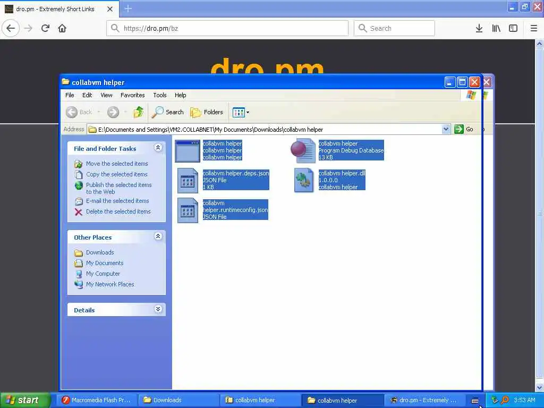Screen dimensions: 544x408
Task: Click the taskbar clock showing 3:53 AM
Action: (x=524, y=400)
